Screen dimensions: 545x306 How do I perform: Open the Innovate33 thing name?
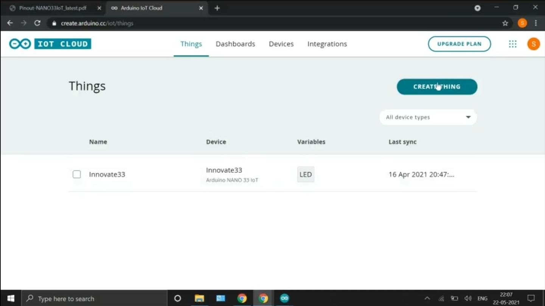click(x=107, y=174)
